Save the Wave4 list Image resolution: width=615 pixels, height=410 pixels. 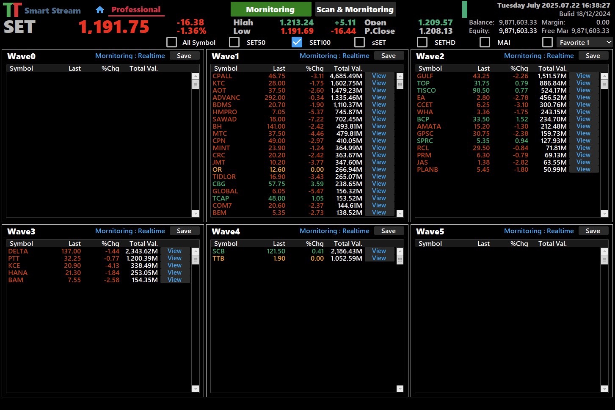tap(389, 231)
